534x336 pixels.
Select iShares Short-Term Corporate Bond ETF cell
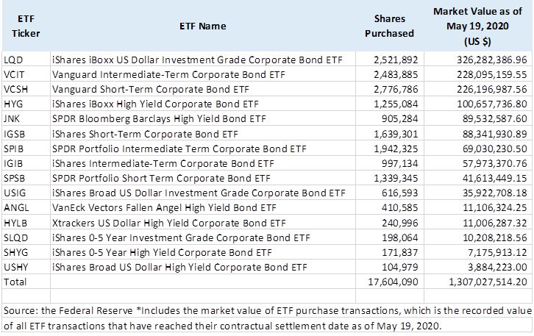pos(202,134)
